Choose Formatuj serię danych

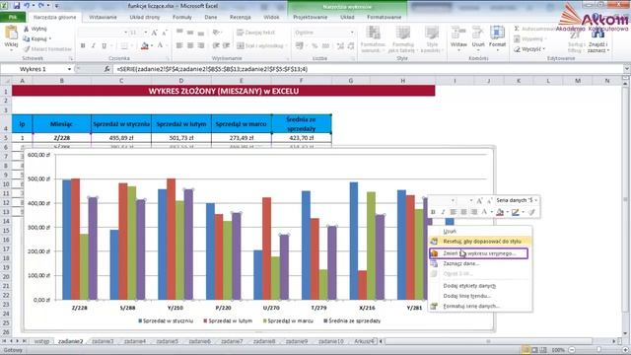[481, 306]
